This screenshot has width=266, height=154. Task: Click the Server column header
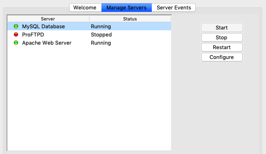point(48,19)
